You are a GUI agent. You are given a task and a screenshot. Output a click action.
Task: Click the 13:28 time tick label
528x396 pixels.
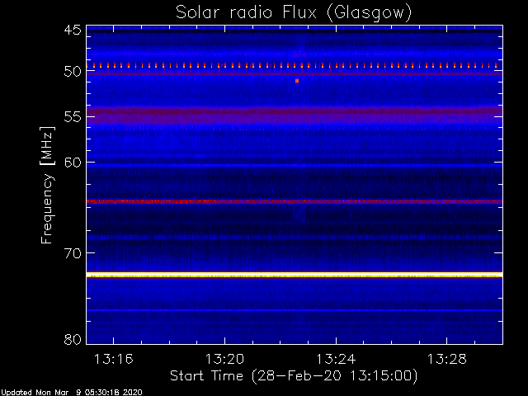[x=447, y=359]
